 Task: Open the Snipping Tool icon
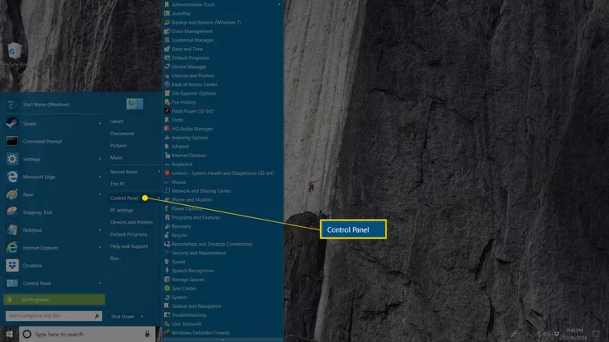click(x=12, y=212)
